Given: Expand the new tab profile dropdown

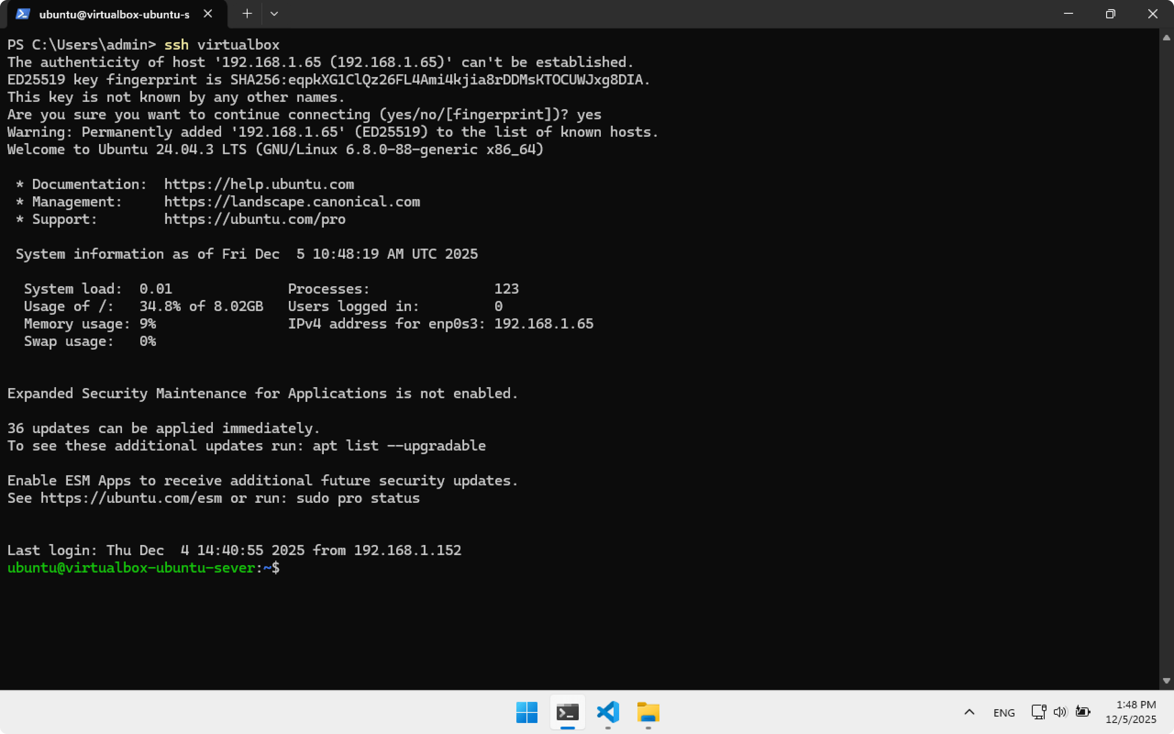Looking at the screenshot, I should pyautogui.click(x=274, y=14).
